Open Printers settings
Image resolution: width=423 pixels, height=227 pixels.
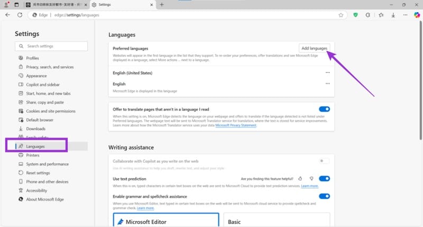pos(33,155)
